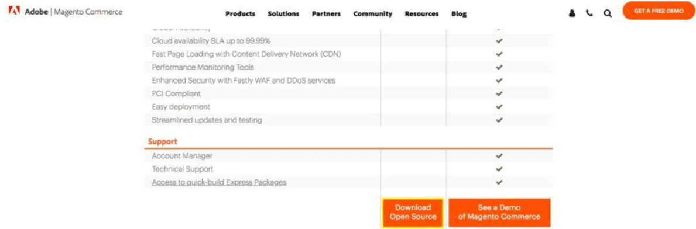Click the Easy deployment checkmark

pyautogui.click(x=499, y=107)
